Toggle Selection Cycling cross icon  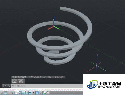(x=48, y=93)
